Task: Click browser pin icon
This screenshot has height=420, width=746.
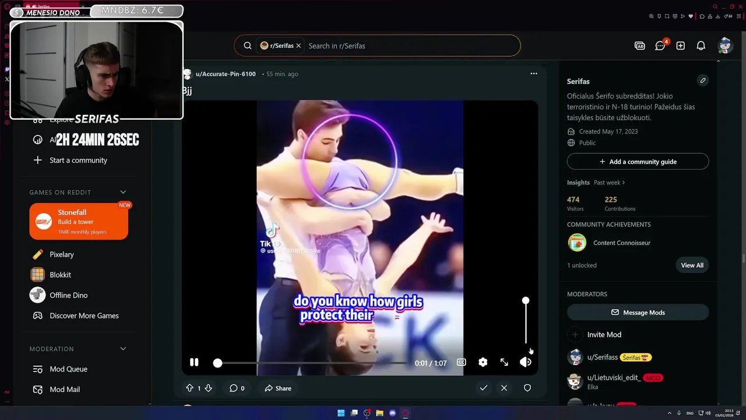Action: pos(659,16)
